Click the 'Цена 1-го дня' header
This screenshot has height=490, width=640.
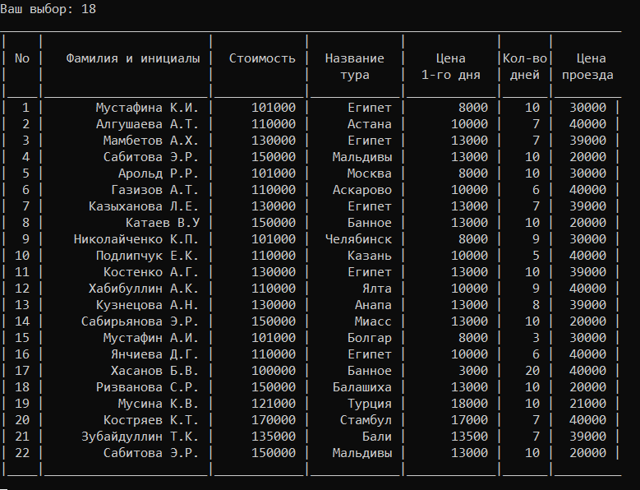pos(450,67)
